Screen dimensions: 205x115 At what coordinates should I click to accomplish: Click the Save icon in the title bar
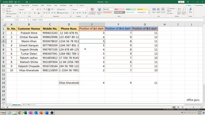[16, 2]
